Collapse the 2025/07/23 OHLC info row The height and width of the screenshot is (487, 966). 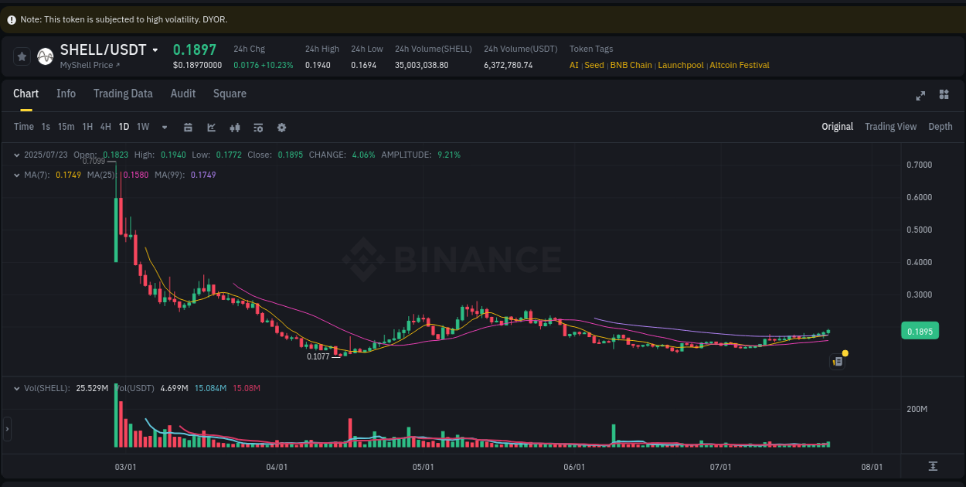click(x=16, y=155)
